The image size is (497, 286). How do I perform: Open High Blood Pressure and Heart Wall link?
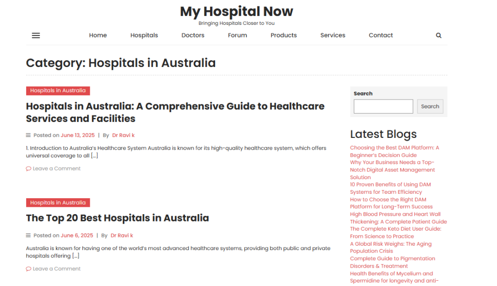pos(398,218)
